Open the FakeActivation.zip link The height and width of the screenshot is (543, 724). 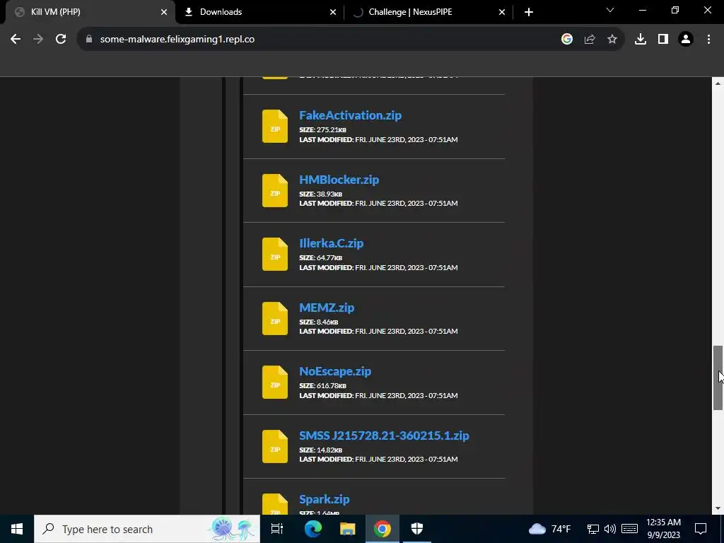[350, 115]
